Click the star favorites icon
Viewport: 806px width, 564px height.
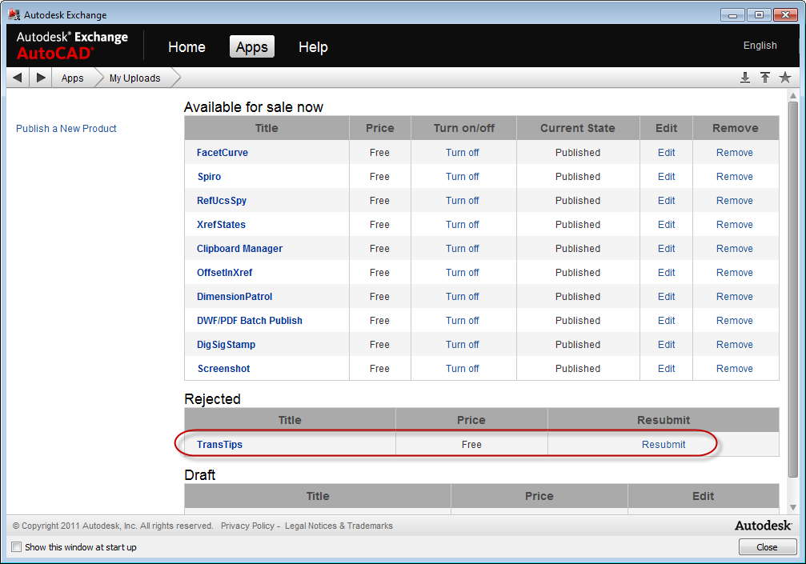click(x=785, y=78)
